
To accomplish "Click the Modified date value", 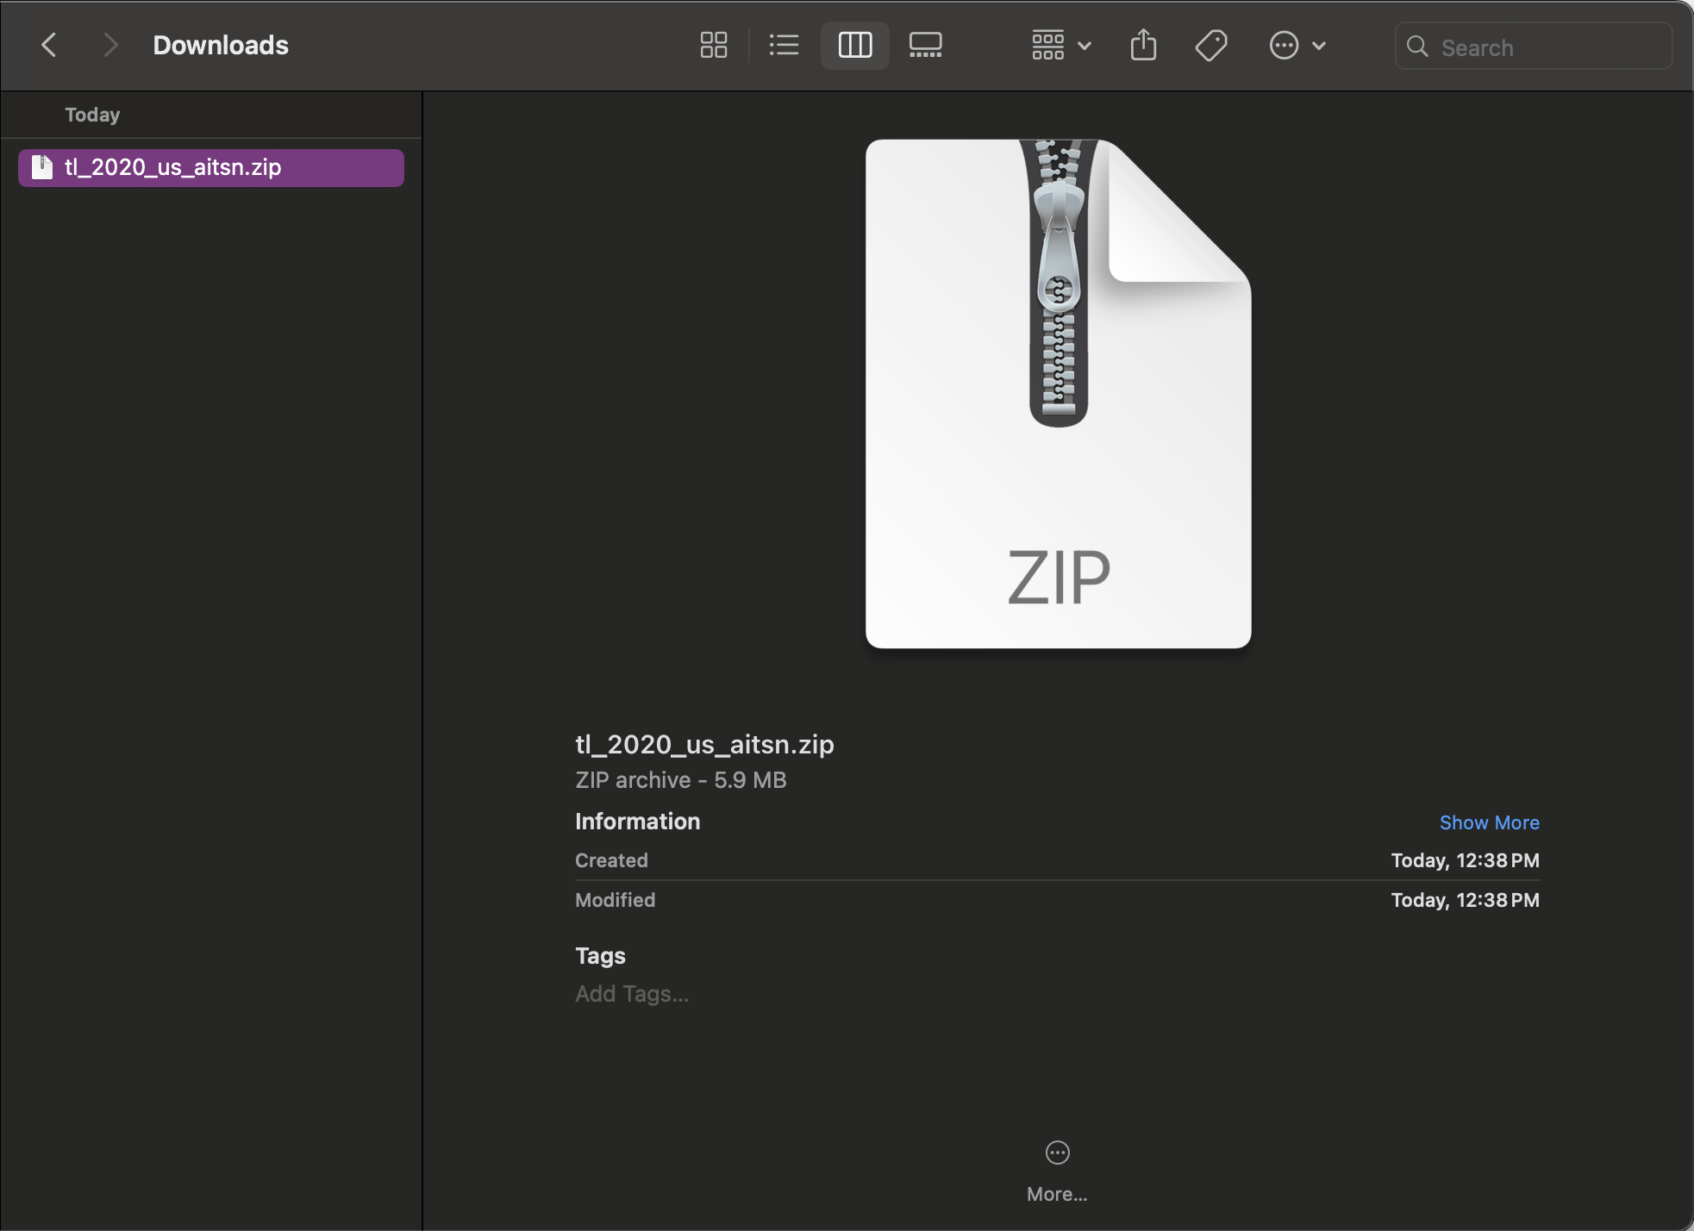I will coord(1465,900).
